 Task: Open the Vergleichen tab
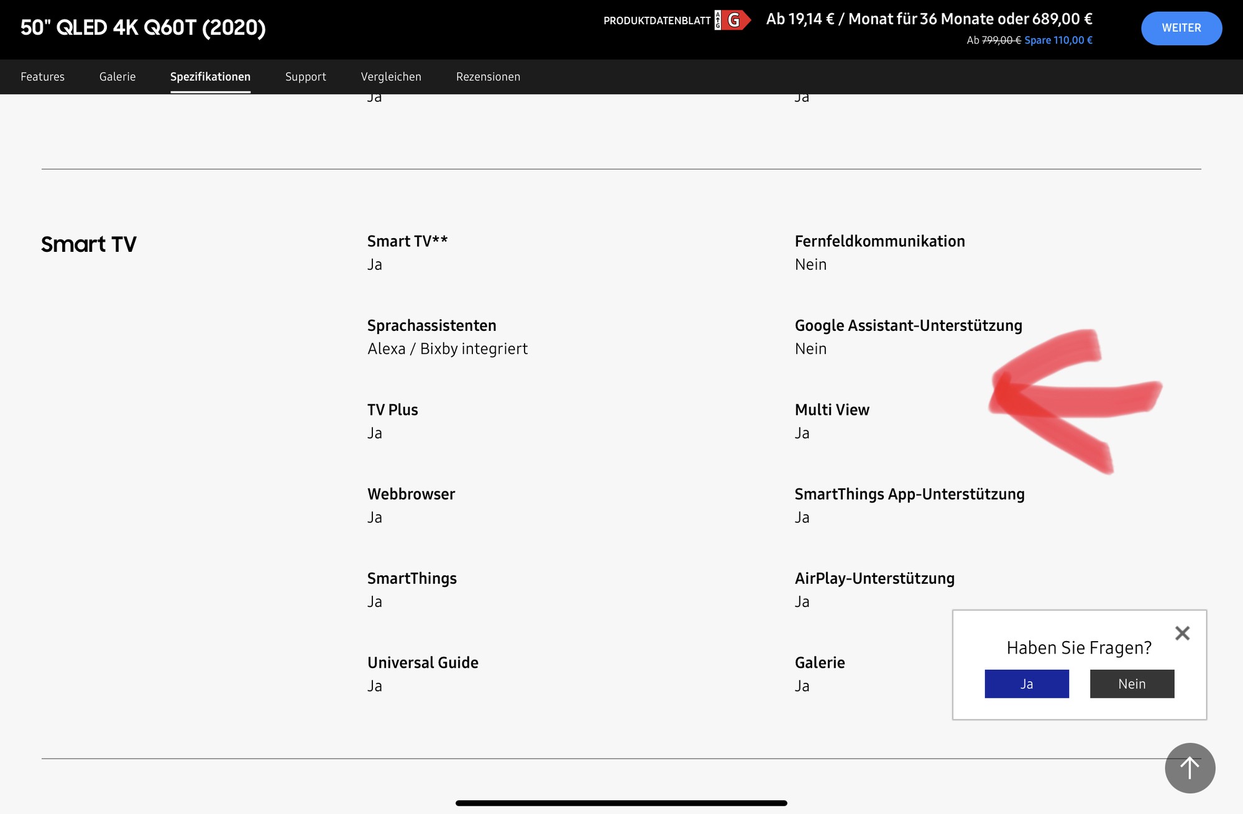tap(391, 76)
